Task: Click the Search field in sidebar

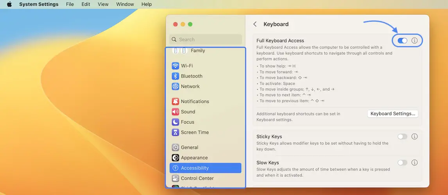Action: pos(206,39)
